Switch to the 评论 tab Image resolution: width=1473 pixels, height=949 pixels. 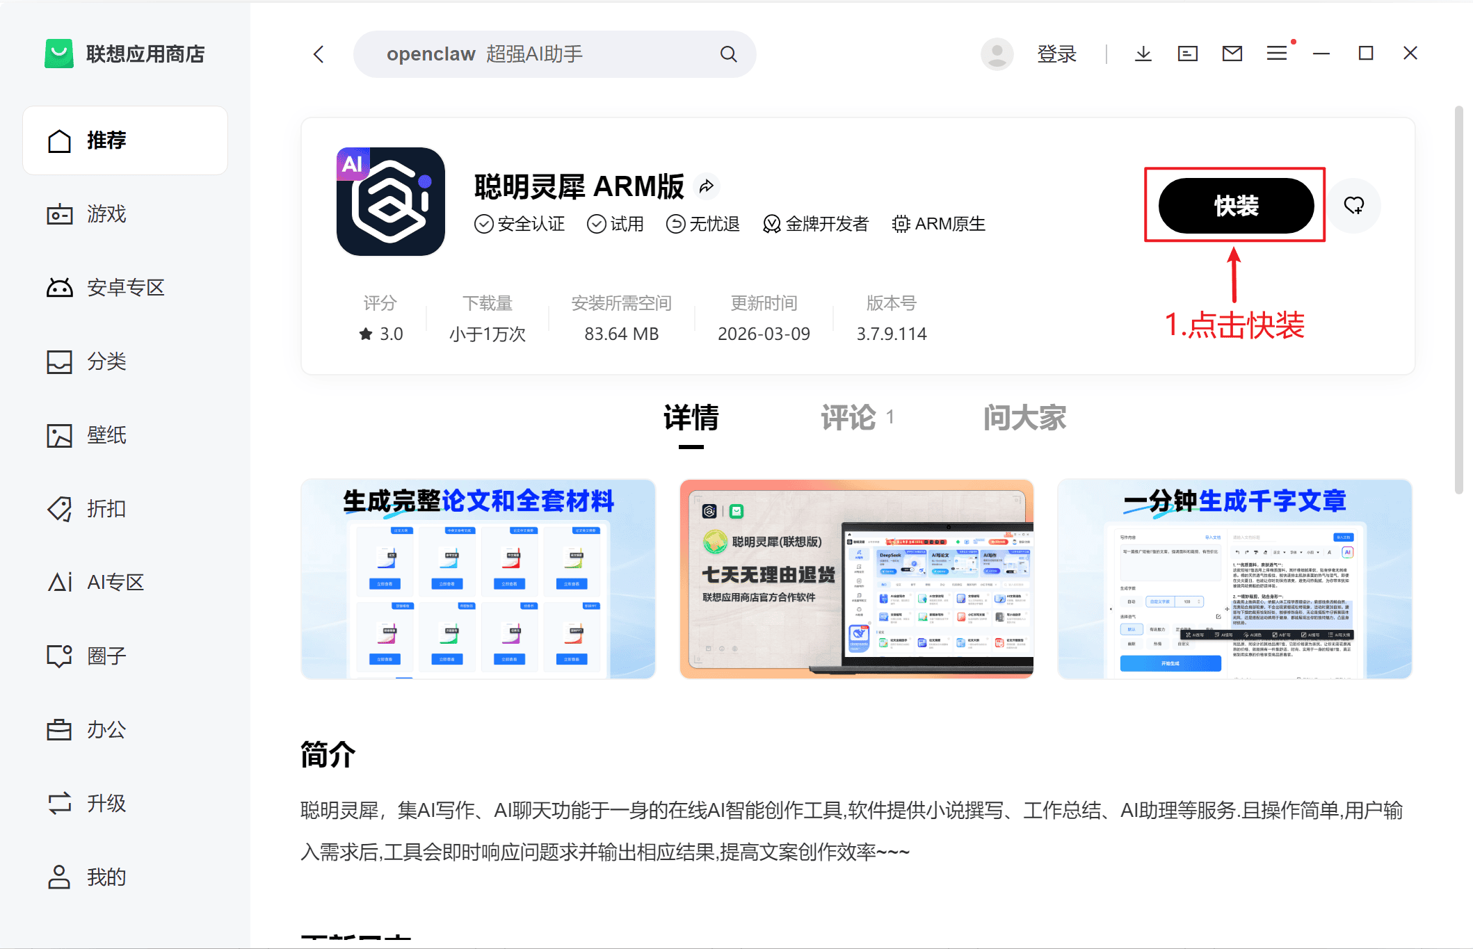coord(857,418)
